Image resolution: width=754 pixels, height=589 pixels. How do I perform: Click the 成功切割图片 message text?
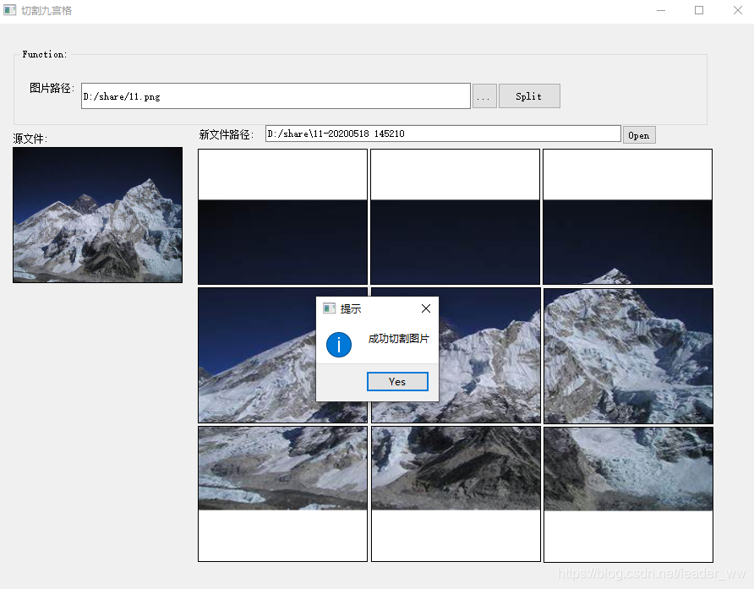point(398,339)
